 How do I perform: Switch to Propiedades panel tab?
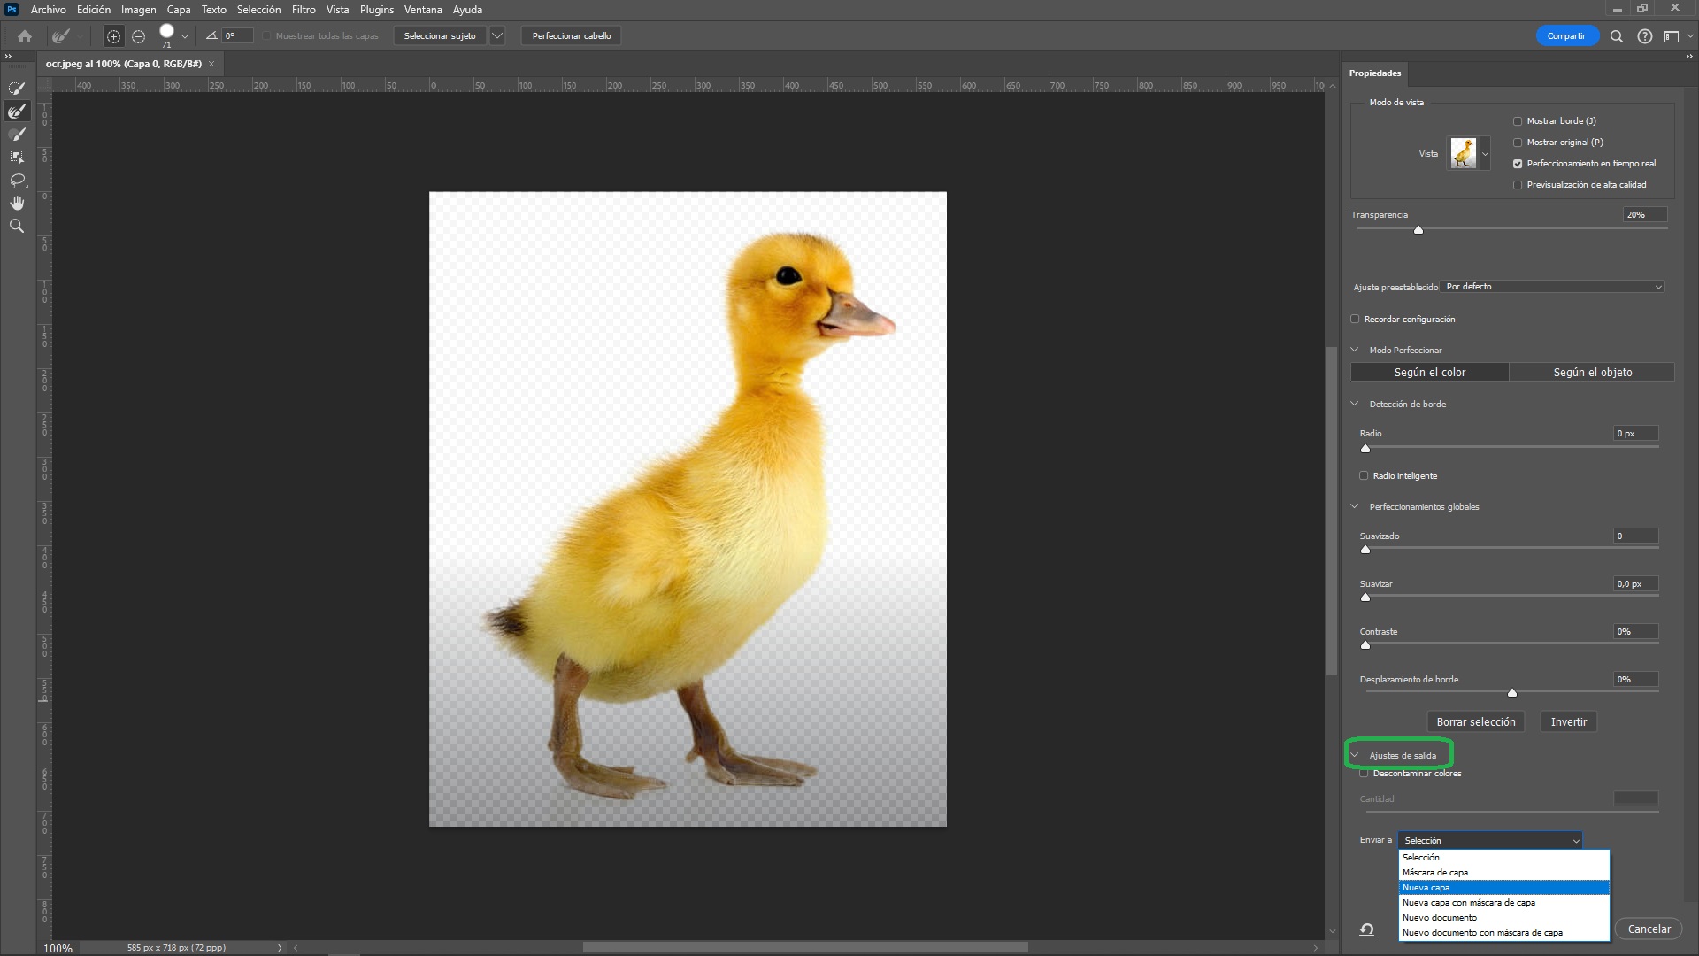1375,73
